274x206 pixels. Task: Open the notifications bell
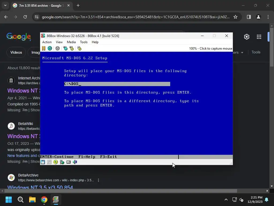coord(267,200)
